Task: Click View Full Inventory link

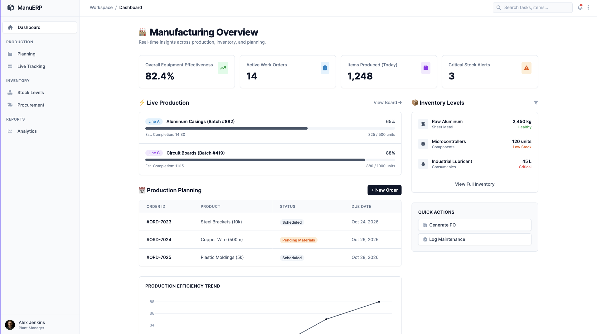Action: pyautogui.click(x=474, y=184)
